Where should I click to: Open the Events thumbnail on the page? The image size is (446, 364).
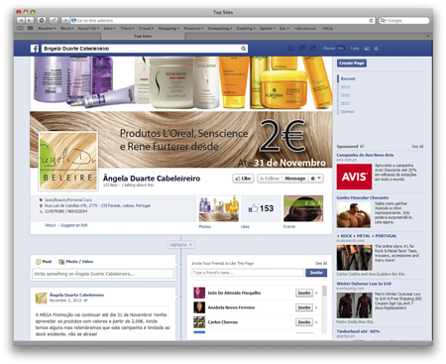tap(303, 208)
